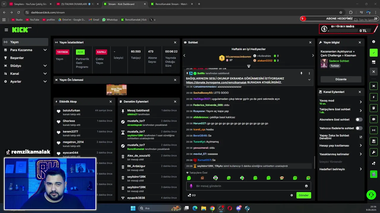This screenshot has height=213, width=380.
Task: Click the infinity points icon below chat
Action: tap(191, 195)
